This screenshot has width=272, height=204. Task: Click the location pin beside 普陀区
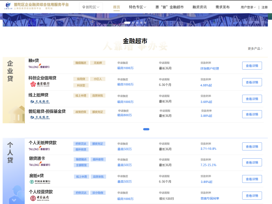[84, 7]
